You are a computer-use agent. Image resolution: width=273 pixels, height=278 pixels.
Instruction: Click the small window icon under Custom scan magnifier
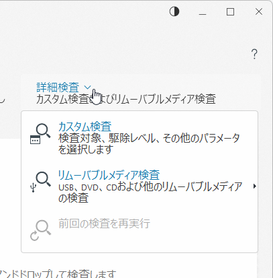click(x=35, y=139)
